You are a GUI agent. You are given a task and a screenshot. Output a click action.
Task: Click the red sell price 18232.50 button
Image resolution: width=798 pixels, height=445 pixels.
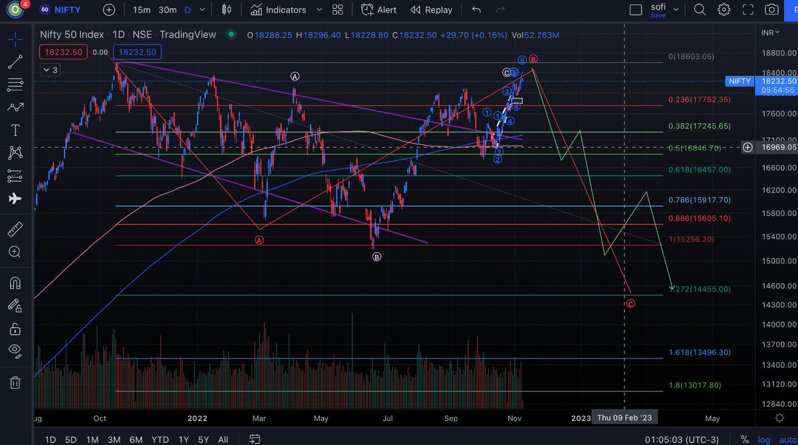point(63,52)
